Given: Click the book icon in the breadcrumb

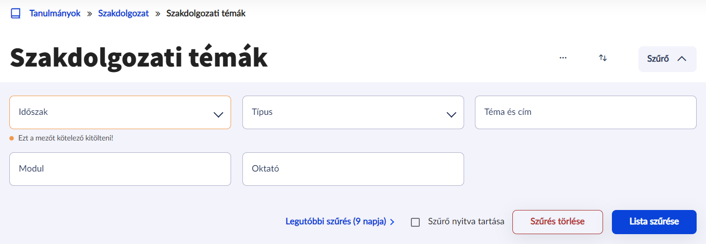Looking at the screenshot, I should click(16, 14).
